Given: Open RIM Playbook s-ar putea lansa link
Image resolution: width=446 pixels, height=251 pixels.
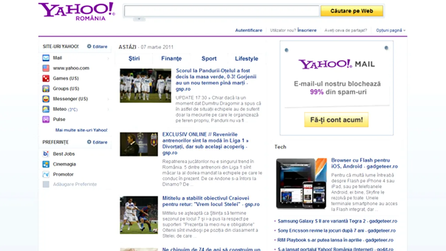Looking at the screenshot, I should 336,240.
